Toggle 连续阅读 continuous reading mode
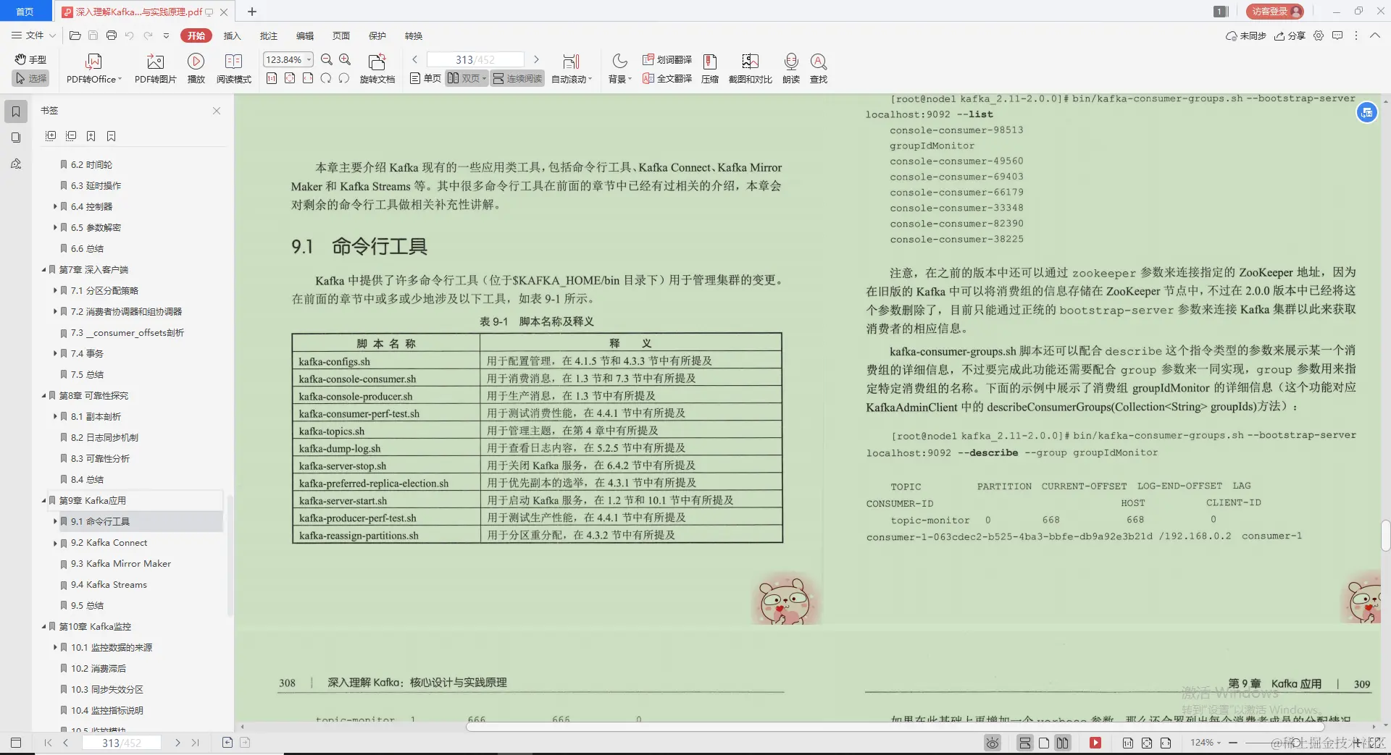1391x755 pixels. (x=516, y=78)
